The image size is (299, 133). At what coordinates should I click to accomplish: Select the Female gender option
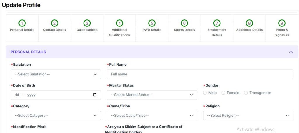click(223, 93)
